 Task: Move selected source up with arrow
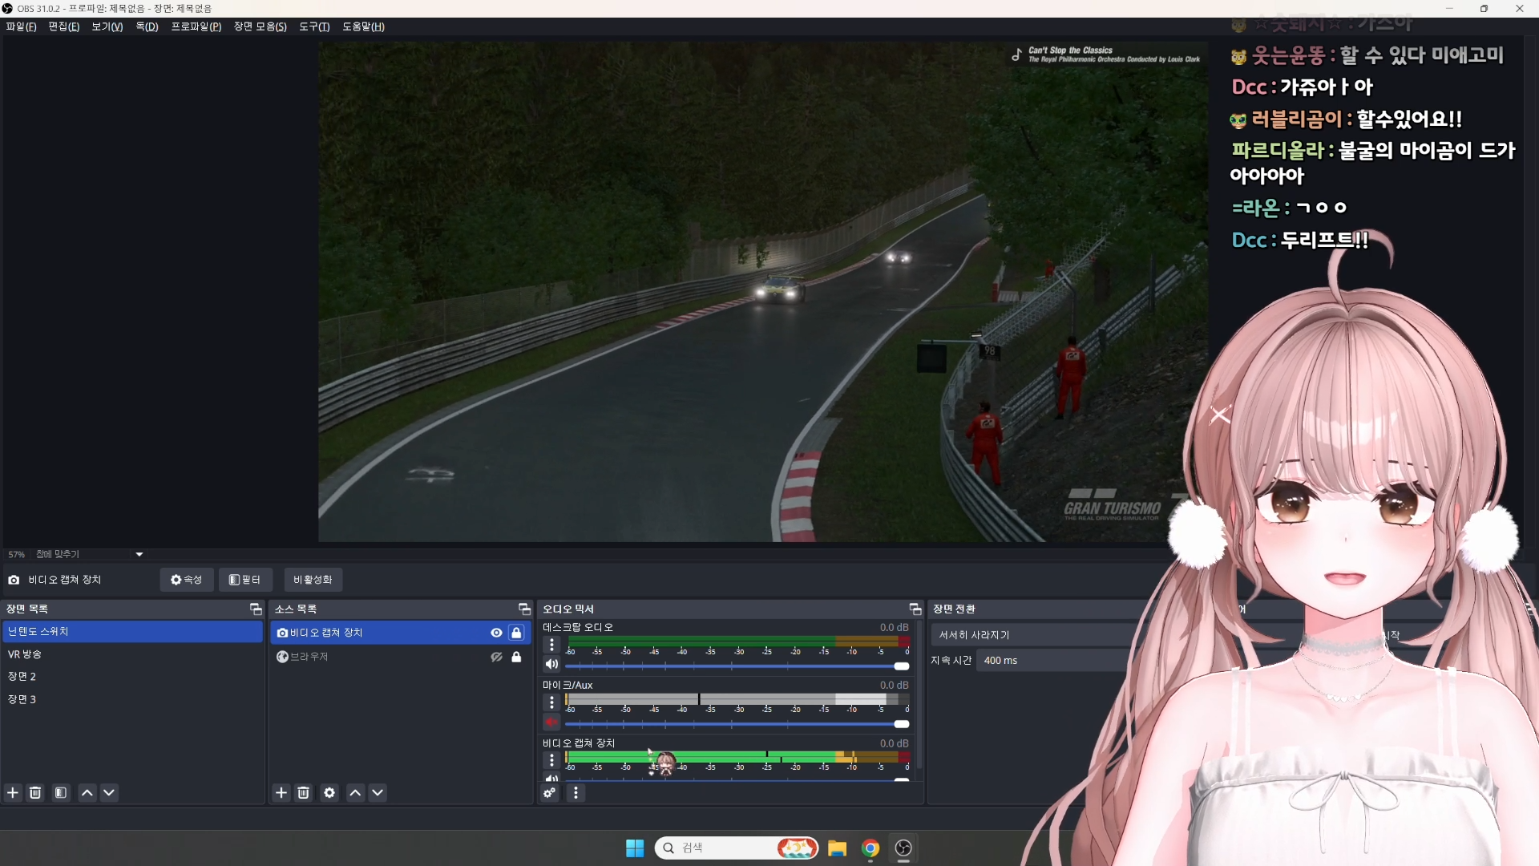click(x=355, y=792)
